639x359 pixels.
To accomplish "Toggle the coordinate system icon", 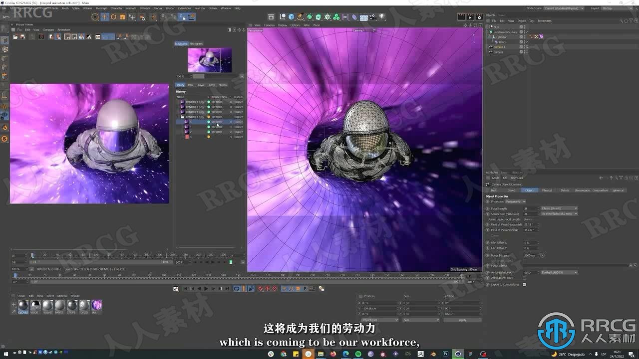I will 191,17.
